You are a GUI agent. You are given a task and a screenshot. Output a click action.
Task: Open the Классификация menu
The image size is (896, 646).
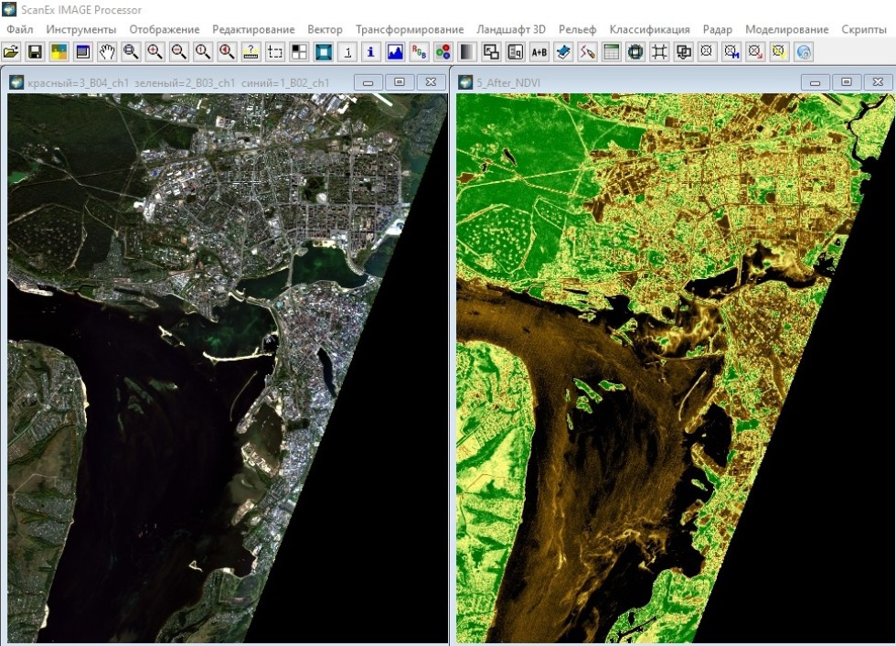click(649, 29)
